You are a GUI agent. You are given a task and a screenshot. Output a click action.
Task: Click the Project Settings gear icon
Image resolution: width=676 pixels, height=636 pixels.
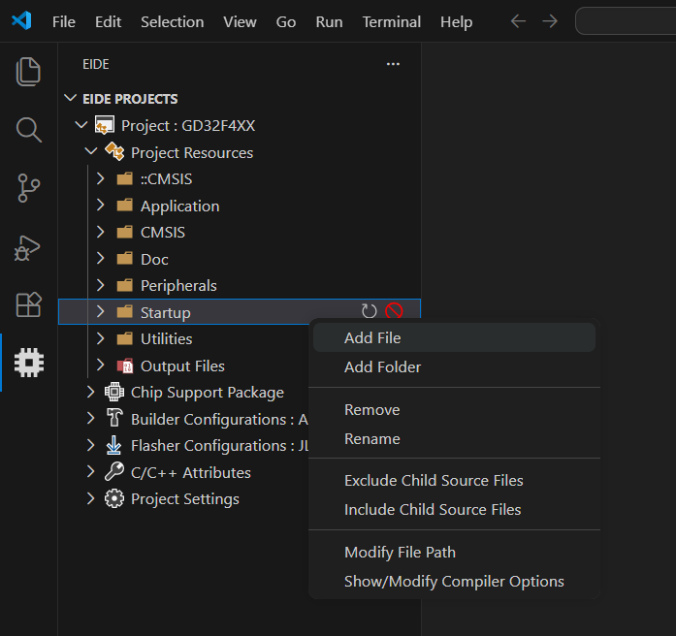(x=114, y=498)
